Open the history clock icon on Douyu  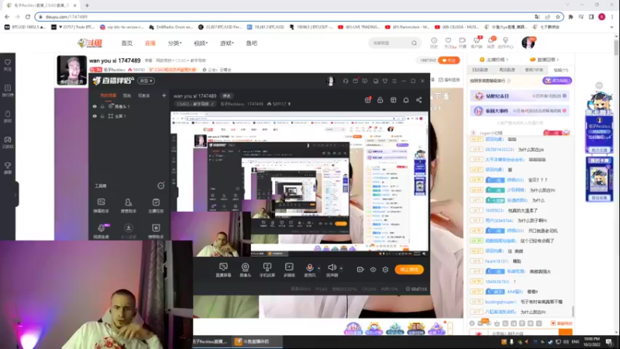pyautogui.click(x=434, y=43)
